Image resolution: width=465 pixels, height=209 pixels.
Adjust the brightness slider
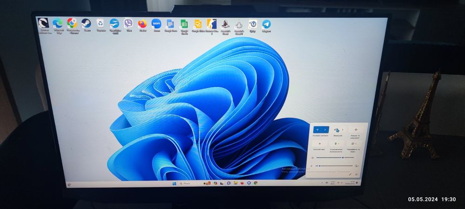[x=335, y=158]
